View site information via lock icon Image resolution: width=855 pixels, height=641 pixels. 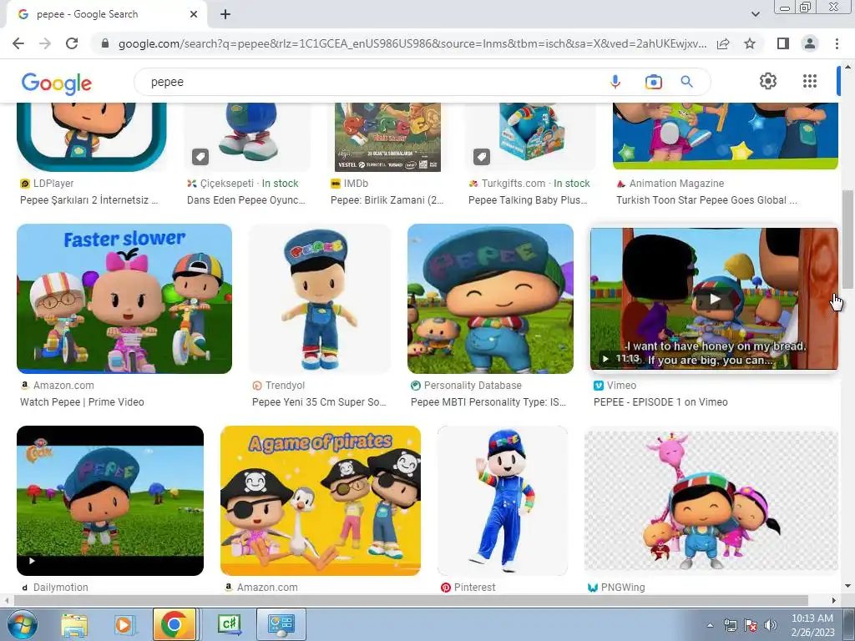(105, 43)
